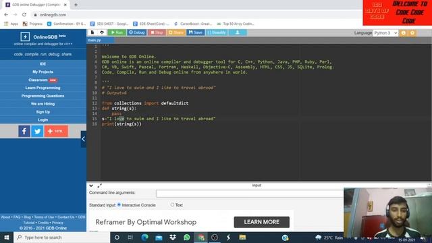Click the first orange icon right of Language
Viewport: 432px width, 243px height.
(404, 33)
